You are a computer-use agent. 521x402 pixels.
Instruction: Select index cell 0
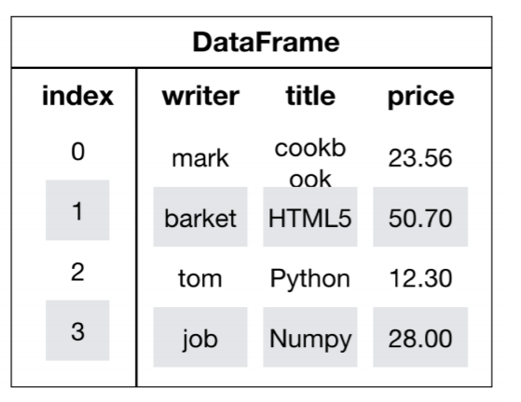[77, 152]
